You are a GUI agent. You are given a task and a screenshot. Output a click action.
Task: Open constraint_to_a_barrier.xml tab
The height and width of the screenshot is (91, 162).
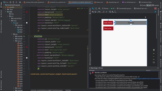coord(57,2)
